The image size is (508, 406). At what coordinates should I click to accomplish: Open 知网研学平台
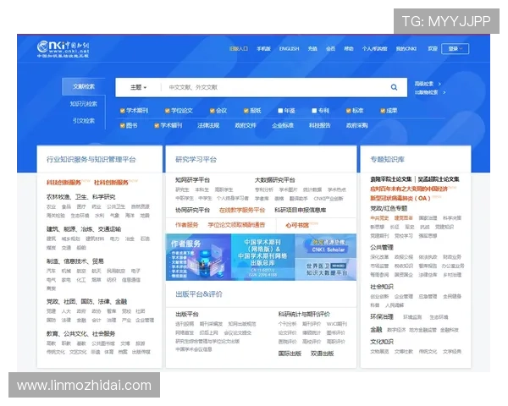(192, 180)
